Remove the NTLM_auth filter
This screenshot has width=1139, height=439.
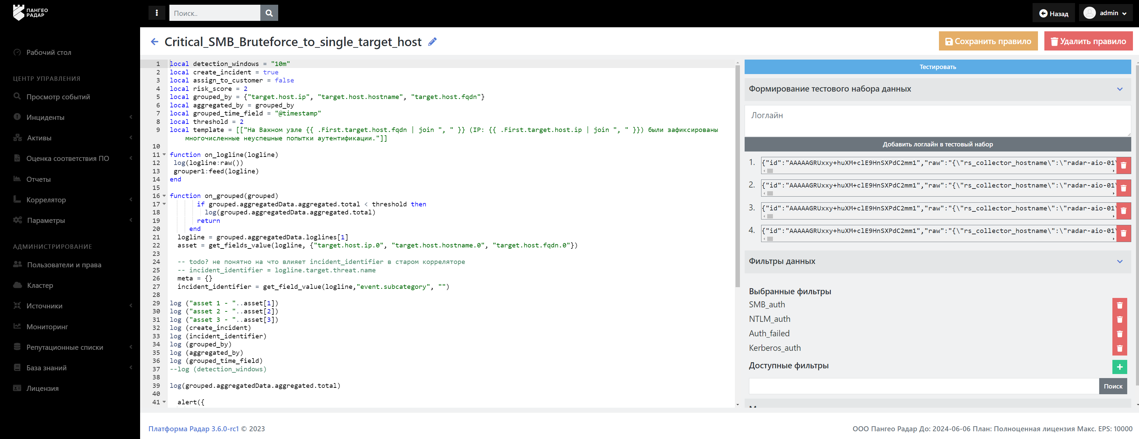pos(1119,319)
